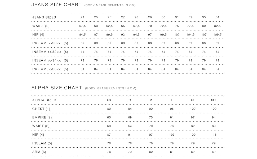
Task: Click the CHEST (1) row label
Action: (x=41, y=109)
